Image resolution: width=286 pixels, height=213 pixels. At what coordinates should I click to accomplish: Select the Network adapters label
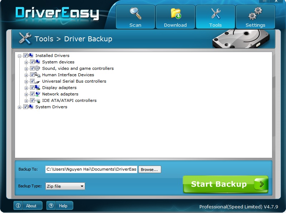pyautogui.click(x=60, y=94)
